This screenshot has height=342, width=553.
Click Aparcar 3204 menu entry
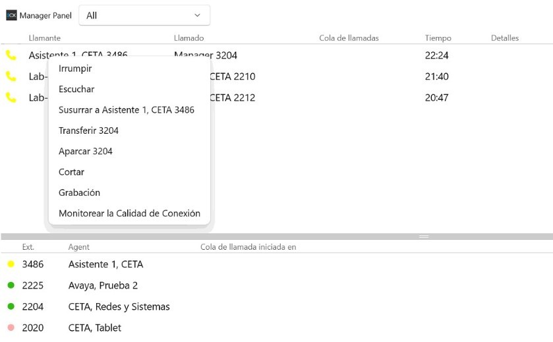(86, 151)
